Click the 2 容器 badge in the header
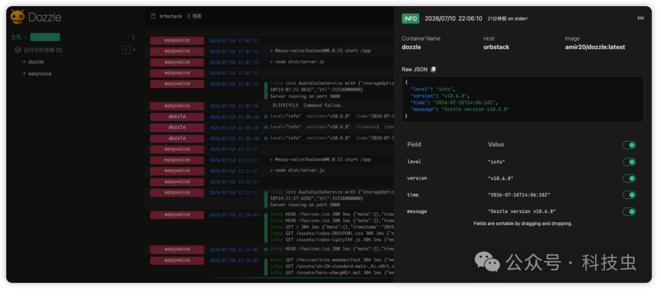658x289 pixels. click(x=194, y=16)
